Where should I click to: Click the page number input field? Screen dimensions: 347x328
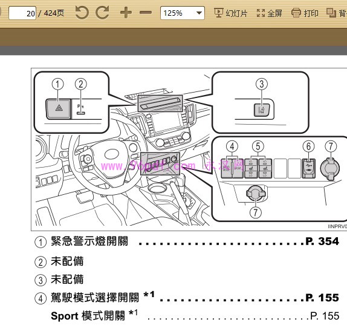coord(22,13)
